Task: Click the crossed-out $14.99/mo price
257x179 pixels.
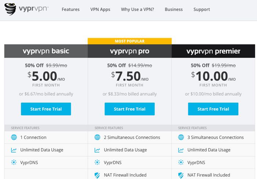Action: point(140,65)
